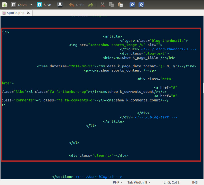The width and height of the screenshot is (204, 185).
Task: Cut the selection with the scissors icon
Action: tap(103, 5)
